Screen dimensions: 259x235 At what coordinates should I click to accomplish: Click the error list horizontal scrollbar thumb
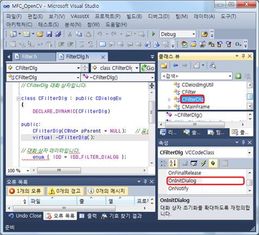64,208
